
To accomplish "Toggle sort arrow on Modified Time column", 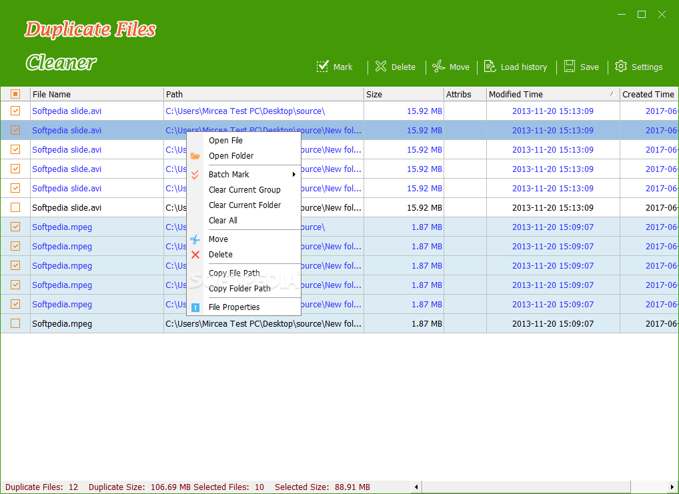I will (x=612, y=93).
